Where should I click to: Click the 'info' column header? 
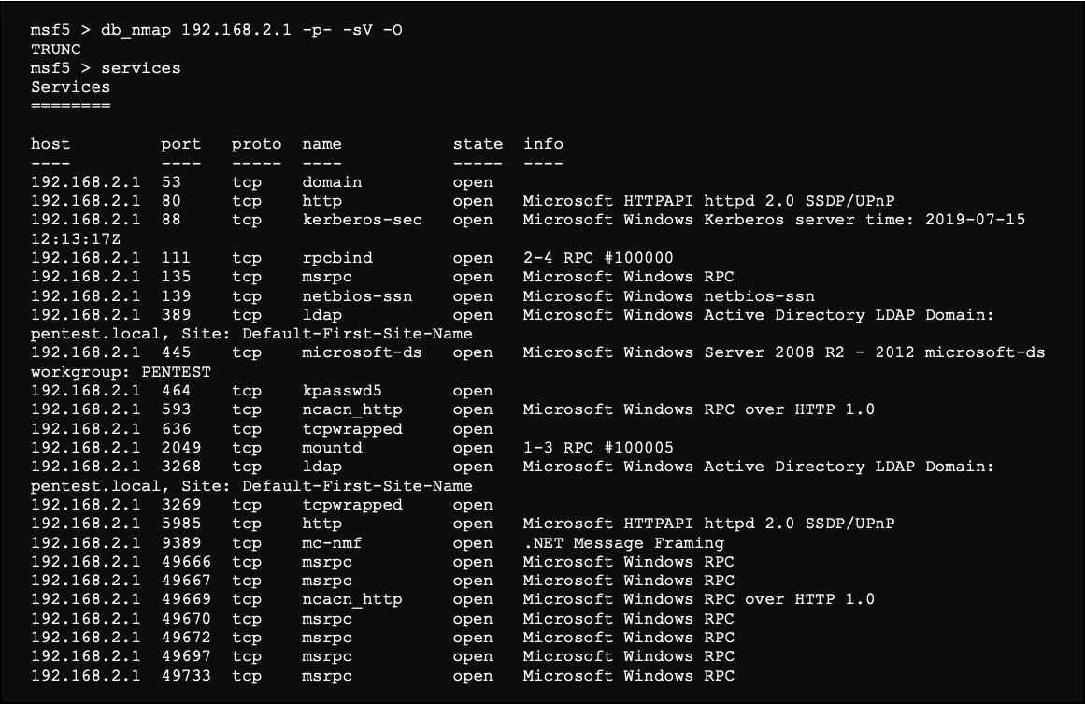tap(543, 144)
